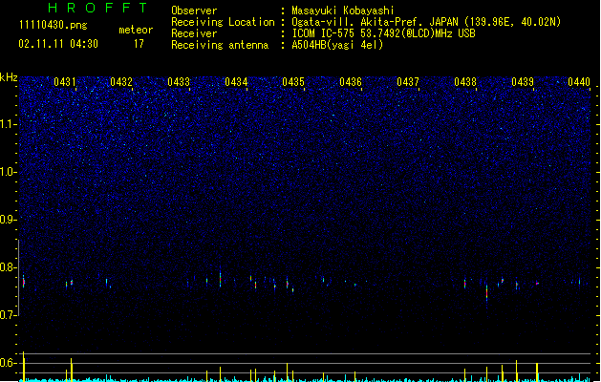The height and width of the screenshot is (382, 601).
Task: Click the 0440 time marker
Action: (579, 82)
